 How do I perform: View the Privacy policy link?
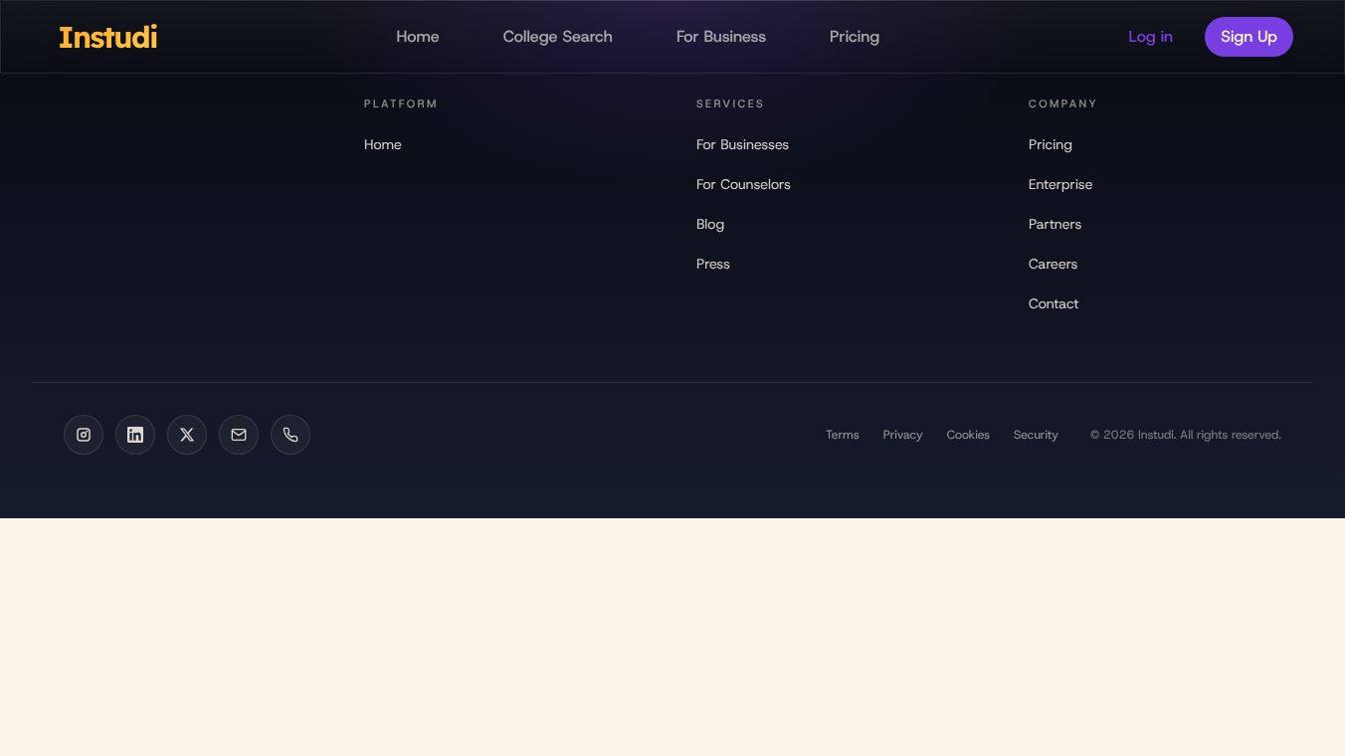click(x=902, y=435)
